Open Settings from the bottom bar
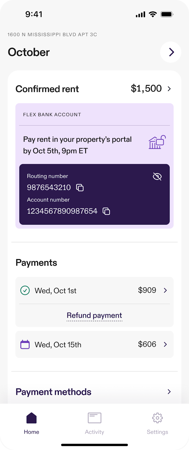Image resolution: width=189 pixels, height=450 pixels. click(157, 424)
